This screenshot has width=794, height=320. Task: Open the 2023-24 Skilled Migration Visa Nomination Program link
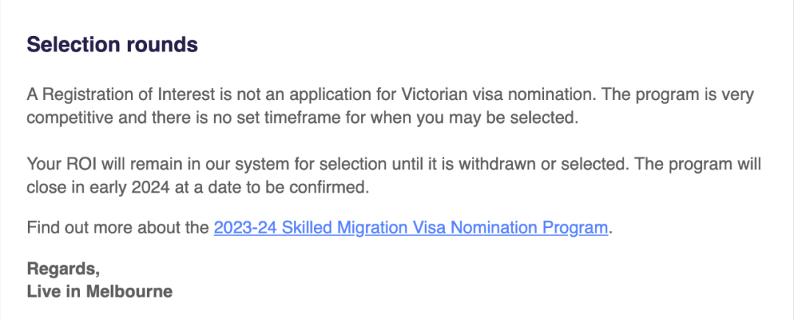411,228
